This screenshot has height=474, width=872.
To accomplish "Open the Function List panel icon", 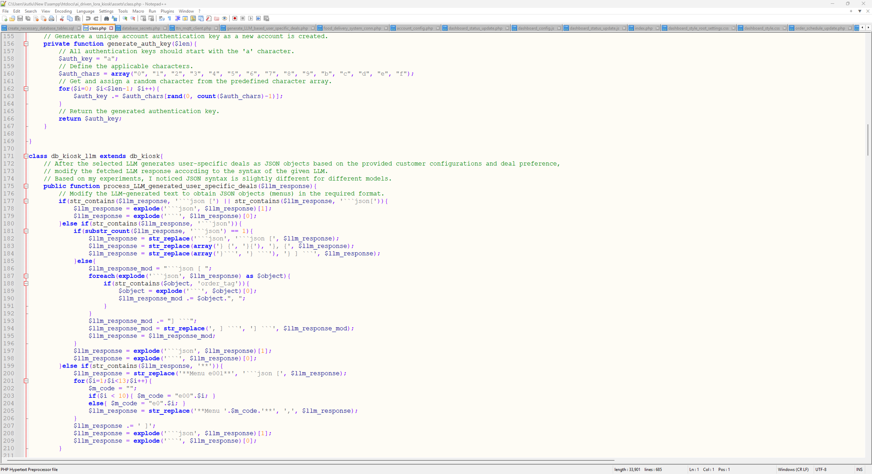I will click(x=209, y=19).
